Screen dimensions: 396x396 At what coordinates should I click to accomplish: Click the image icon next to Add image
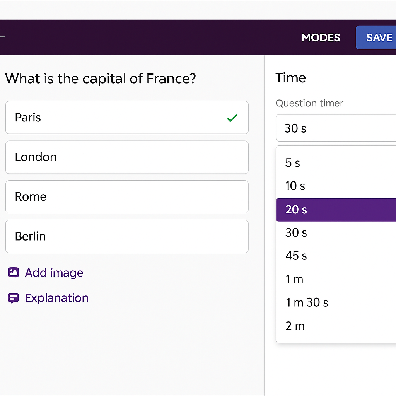pos(13,273)
